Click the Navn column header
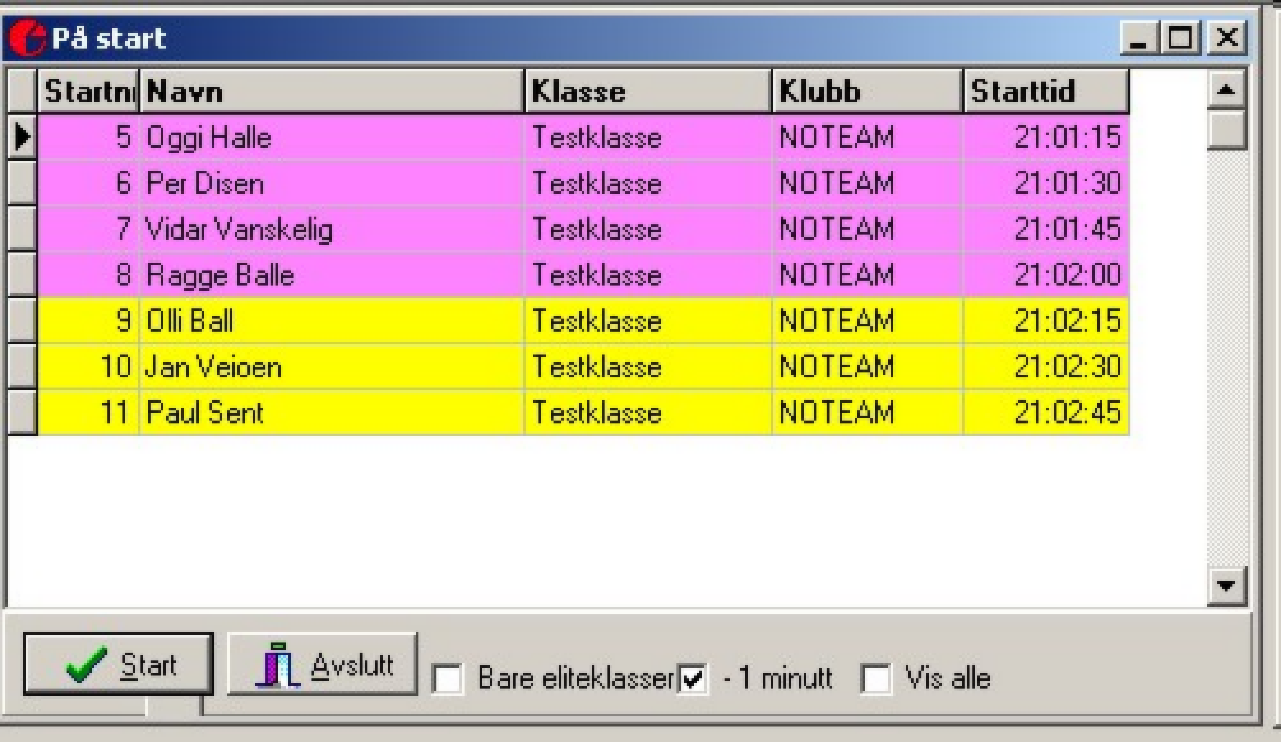This screenshot has width=1281, height=742. (x=332, y=91)
